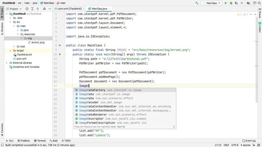
Task: Collapse the resources folder
Action: click(x=18, y=34)
